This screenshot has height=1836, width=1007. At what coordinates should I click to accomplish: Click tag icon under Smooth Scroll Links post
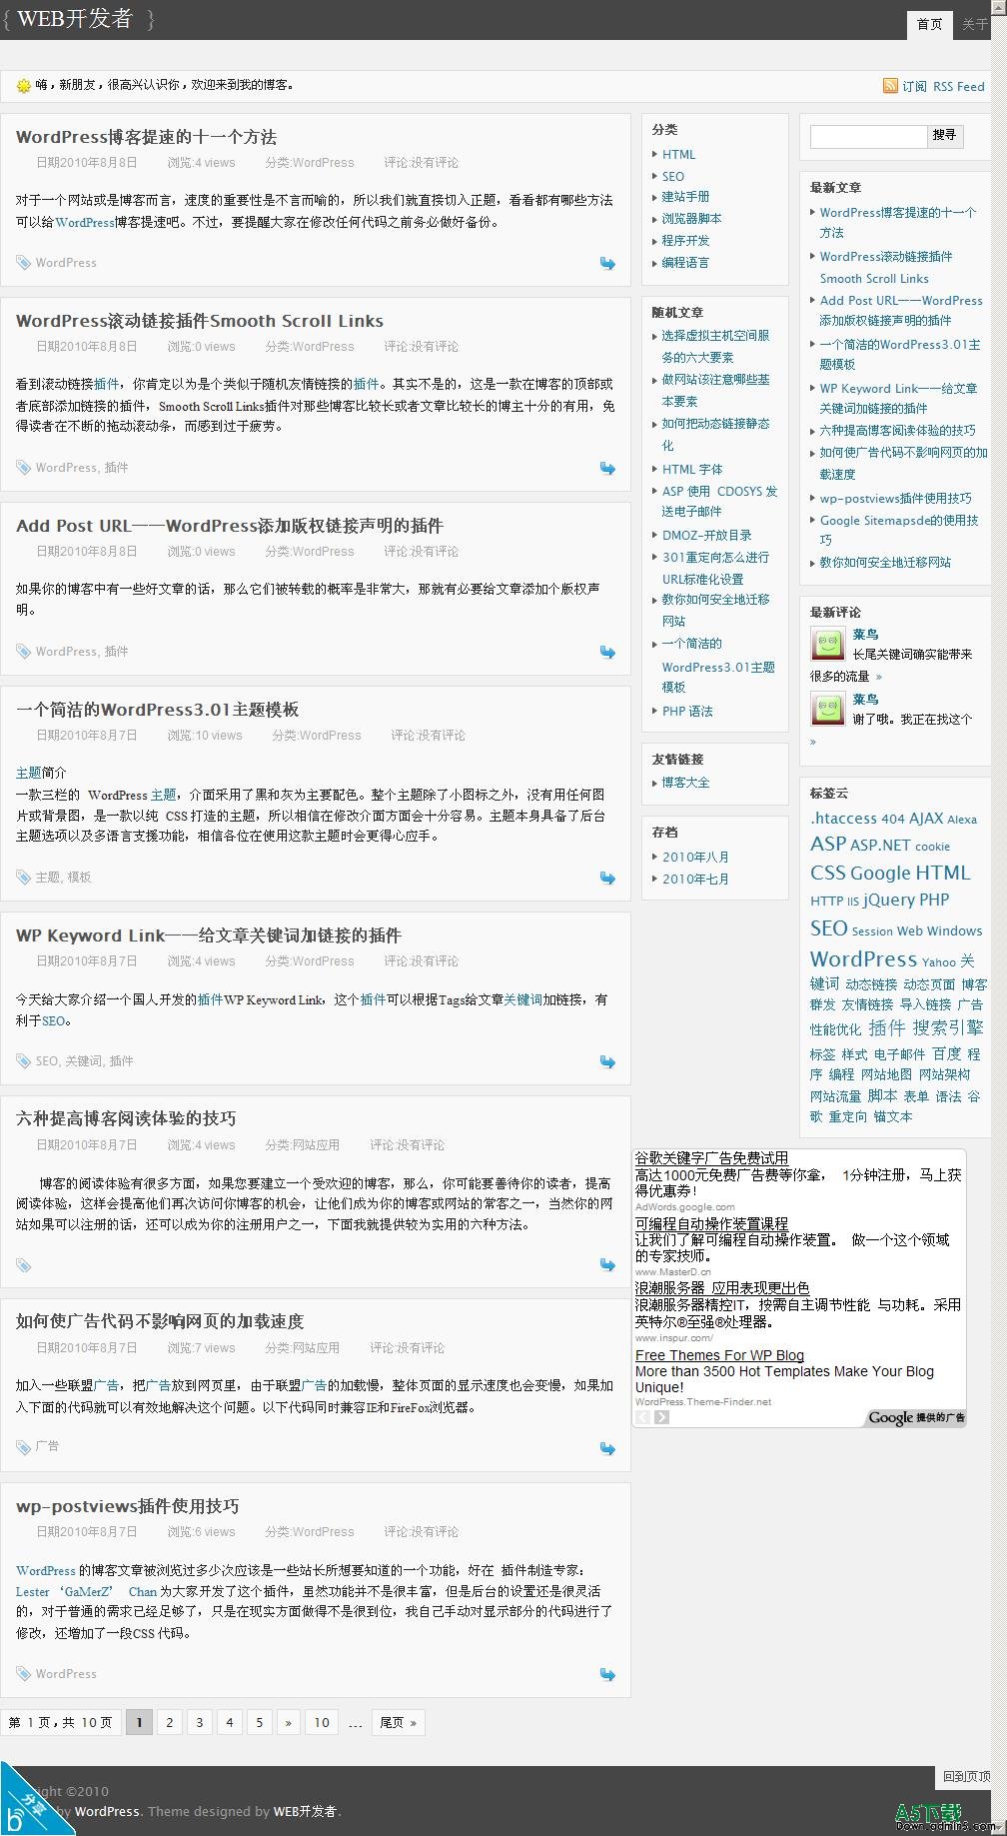coord(23,468)
